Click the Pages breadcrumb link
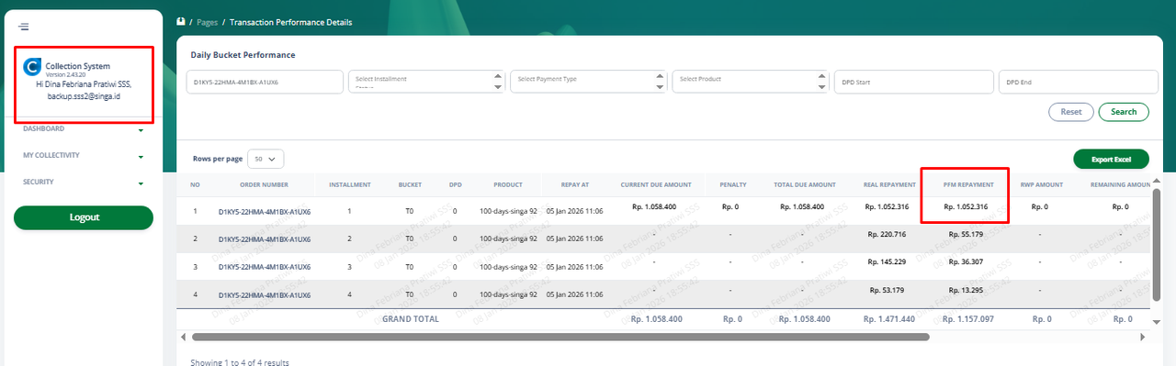1176x366 pixels. tap(206, 22)
